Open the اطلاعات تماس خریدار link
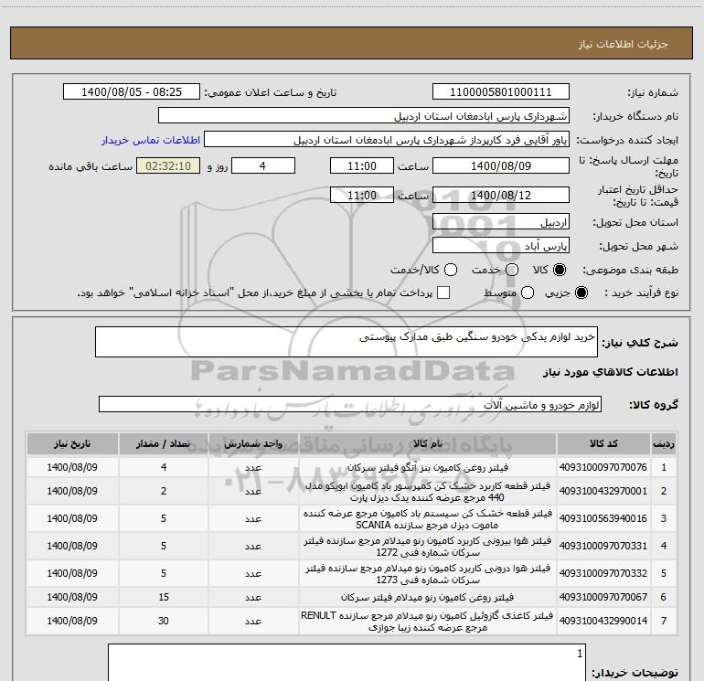The height and width of the screenshot is (681, 704). point(151,140)
